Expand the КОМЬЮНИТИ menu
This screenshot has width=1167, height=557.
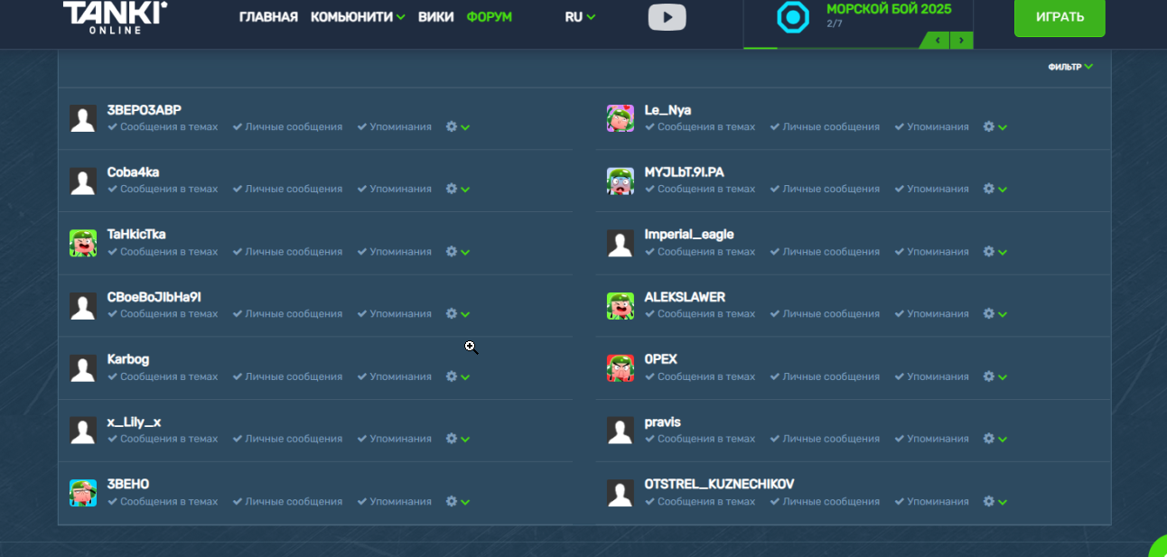pos(358,17)
